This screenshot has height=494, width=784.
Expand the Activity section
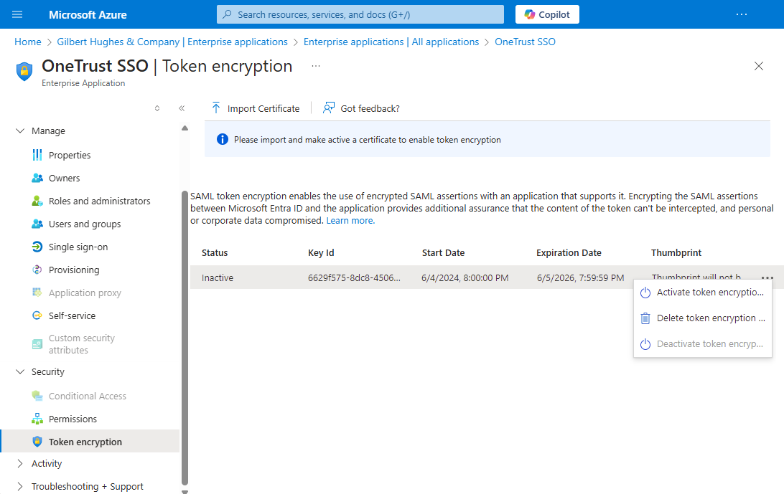point(20,464)
